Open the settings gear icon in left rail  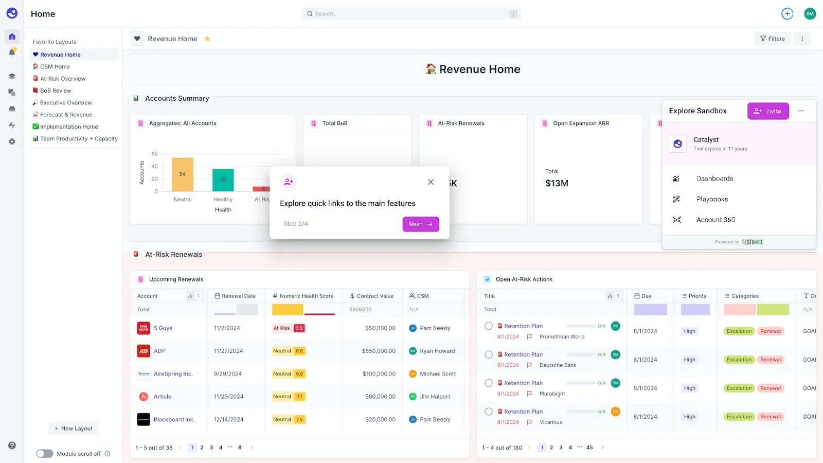pyautogui.click(x=12, y=141)
